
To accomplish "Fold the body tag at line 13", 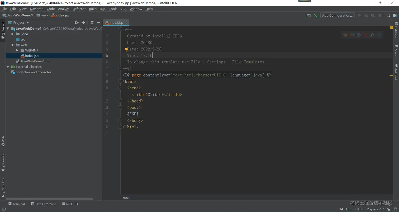I will tap(120, 107).
